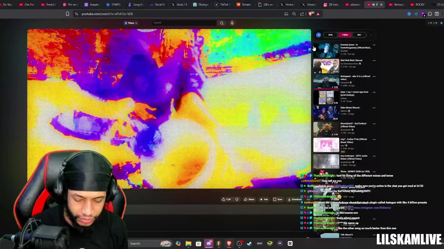444x249 pixels.
Task: Select the 49.1 pill above recommendations
Action: tap(359, 35)
